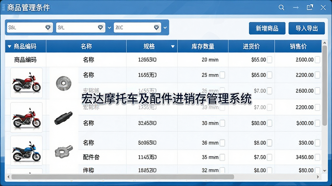Click the 商品编码 cell in first data row
This screenshot has width=332, height=186.
point(25,60)
